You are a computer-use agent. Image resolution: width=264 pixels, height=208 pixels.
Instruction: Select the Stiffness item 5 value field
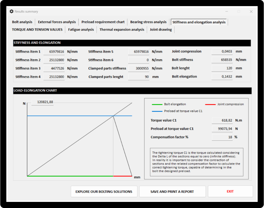(x=139, y=51)
